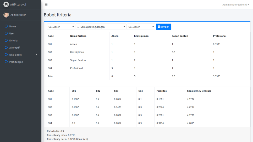
Task: Click the 0.4 cell in row C03
Action: [98, 115]
